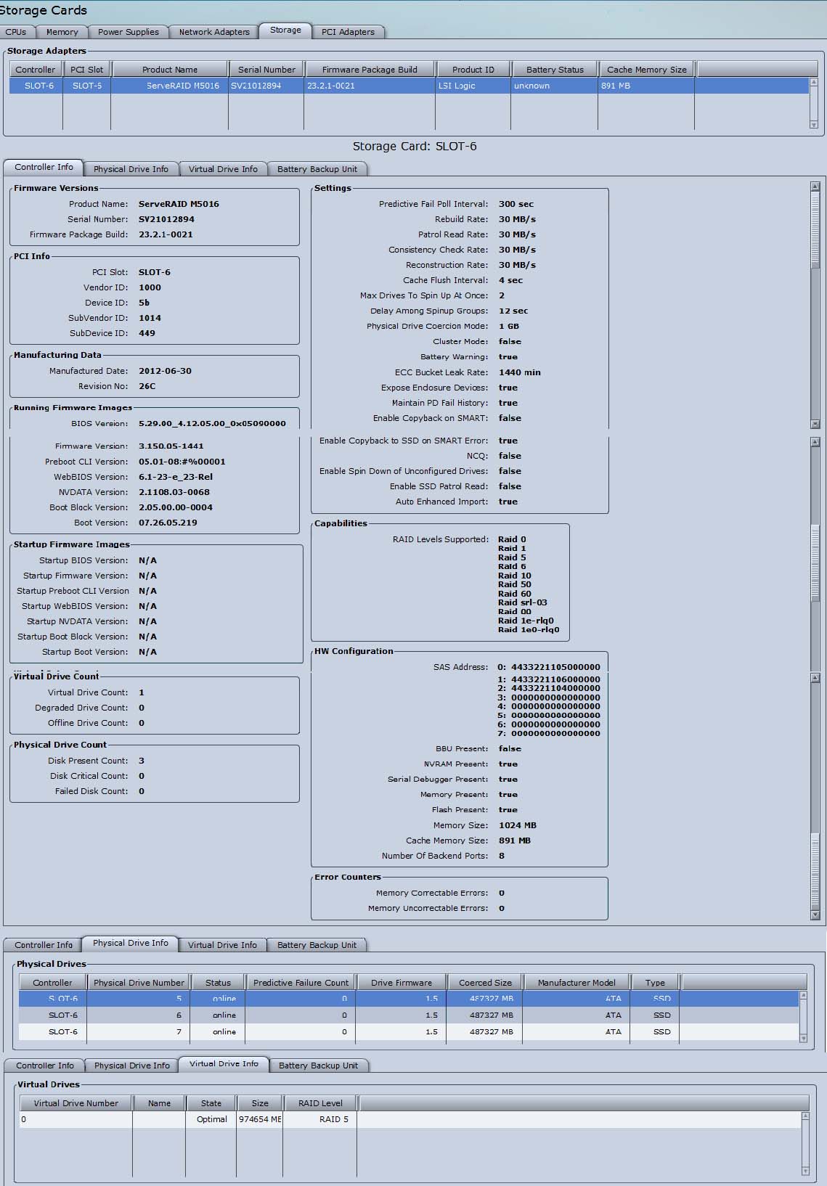Image resolution: width=827 pixels, height=1186 pixels.
Task: Click Controller header in Storage Adapters table
Action: (x=36, y=70)
